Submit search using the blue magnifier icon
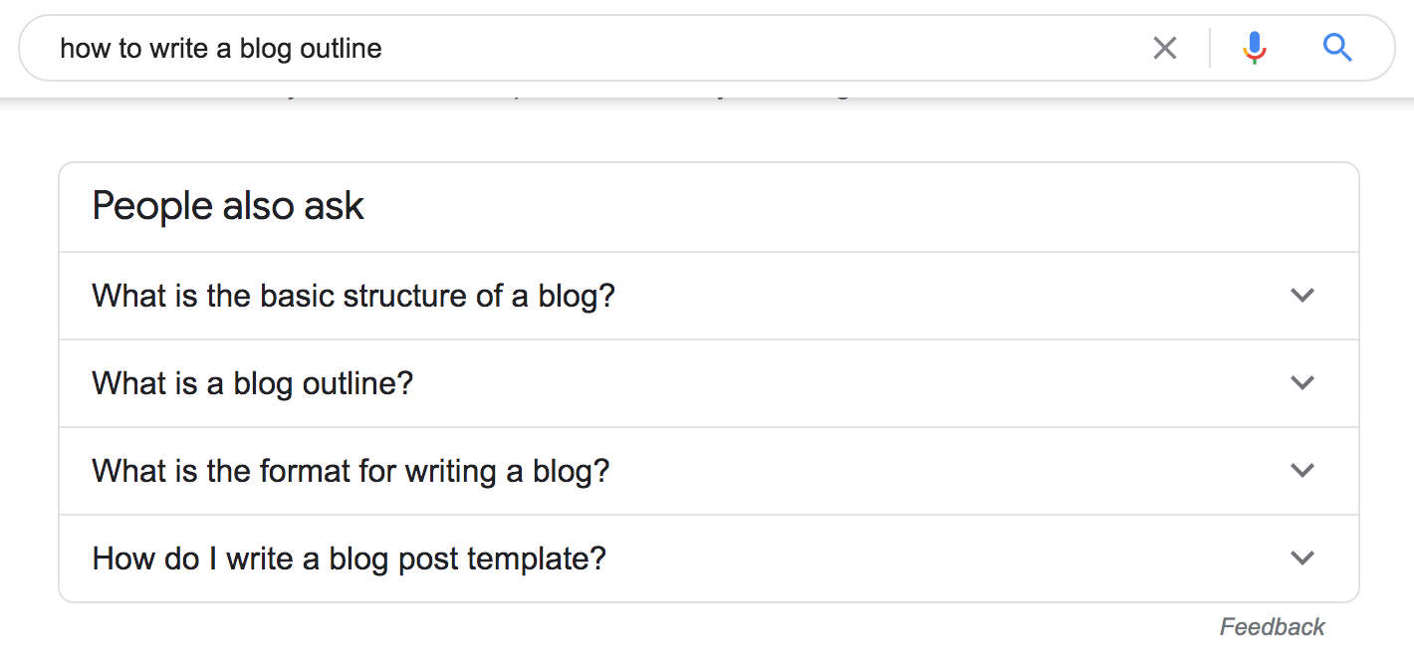 click(1337, 48)
